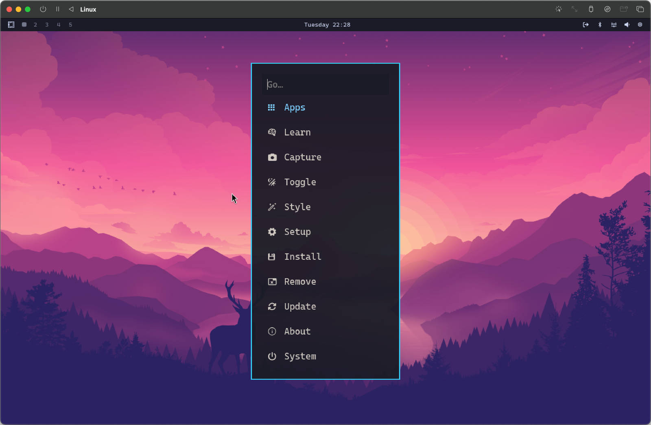Toggle Bluetooth from the status bar
Screen dimensions: 651x425
(600, 24)
